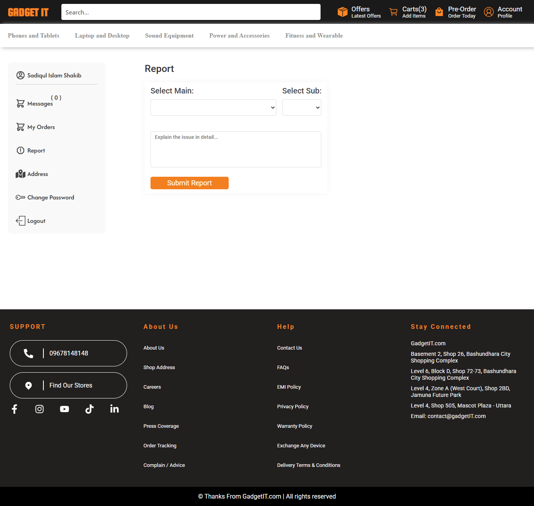Viewport: 534px width, 506px height.
Task: Expand the Select Sub dropdown
Action: point(301,107)
